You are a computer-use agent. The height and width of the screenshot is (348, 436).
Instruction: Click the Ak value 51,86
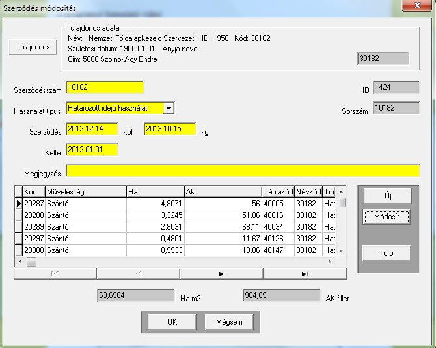[x=223, y=215]
